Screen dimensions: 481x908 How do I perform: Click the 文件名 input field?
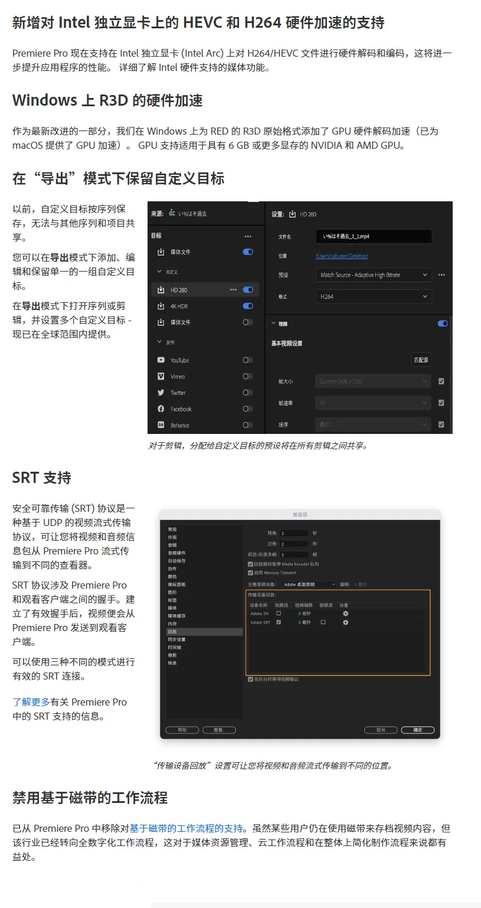click(374, 236)
